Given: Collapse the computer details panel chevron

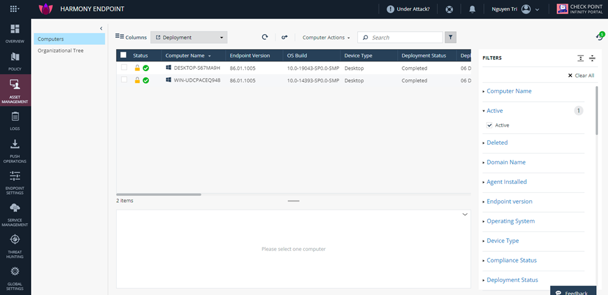Looking at the screenshot, I should click(x=465, y=215).
